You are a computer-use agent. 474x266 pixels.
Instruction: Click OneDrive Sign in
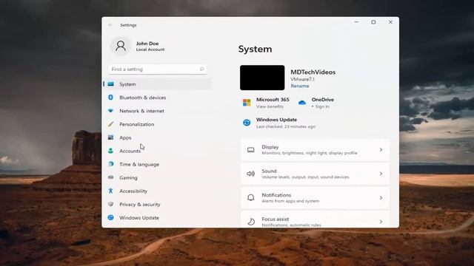322,106
